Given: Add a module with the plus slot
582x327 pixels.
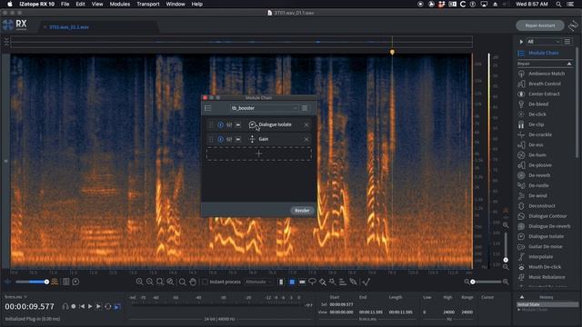Looking at the screenshot, I should [258, 154].
